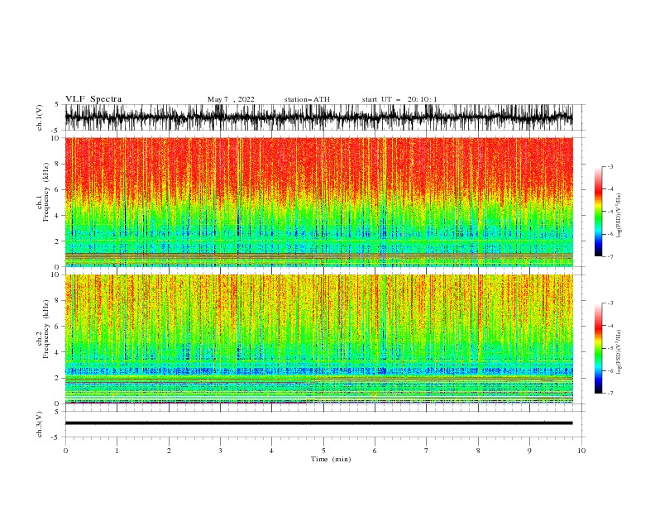
Task: Click the "10" frequency tick of ch.2
Action: pos(55,274)
